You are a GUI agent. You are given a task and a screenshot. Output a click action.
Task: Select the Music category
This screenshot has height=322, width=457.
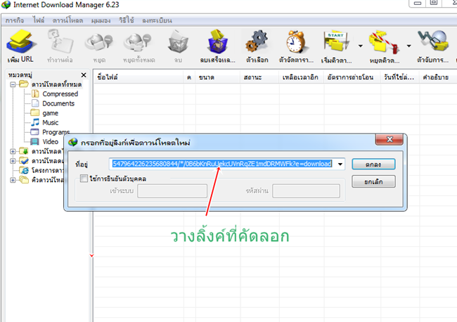(x=50, y=122)
